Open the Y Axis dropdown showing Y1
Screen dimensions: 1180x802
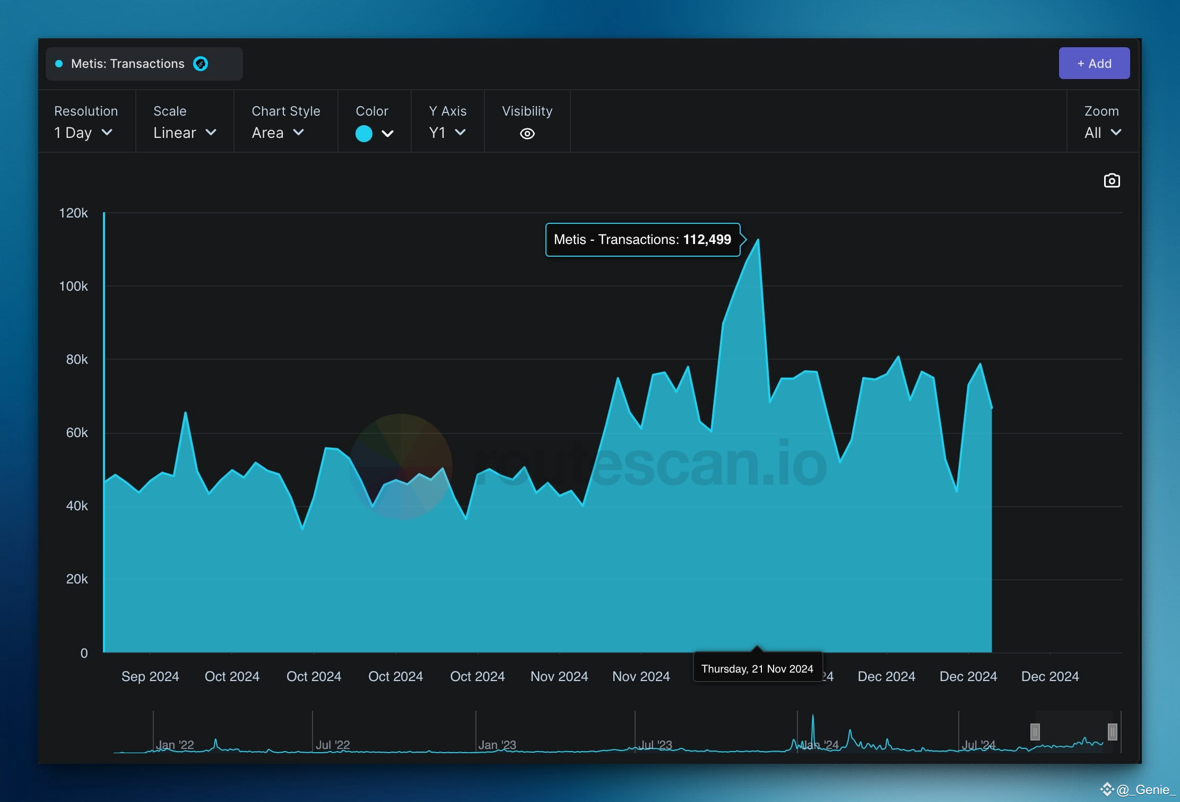point(447,133)
